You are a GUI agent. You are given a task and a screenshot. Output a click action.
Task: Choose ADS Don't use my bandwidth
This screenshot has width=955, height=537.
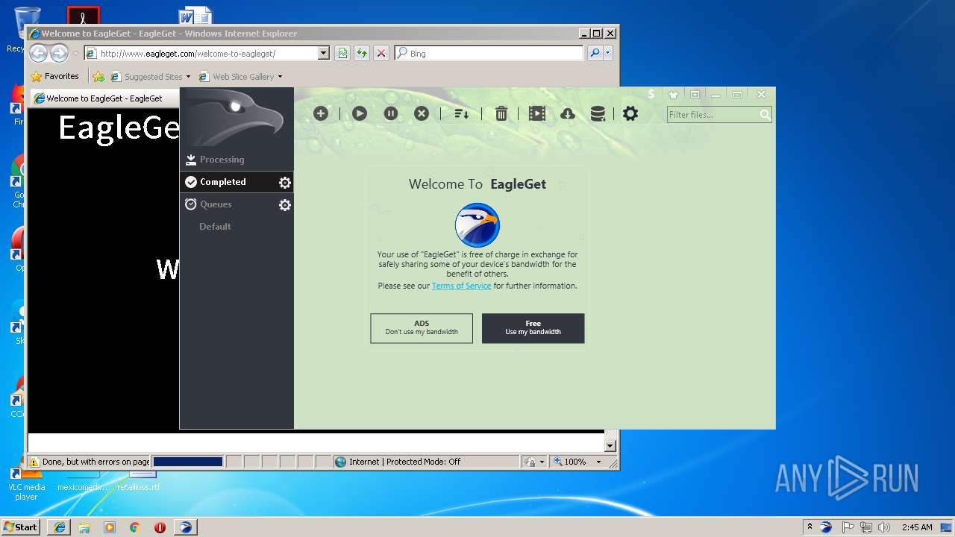pyautogui.click(x=422, y=328)
